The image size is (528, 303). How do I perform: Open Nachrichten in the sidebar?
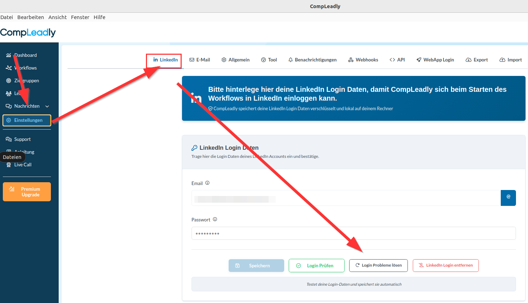click(23, 106)
